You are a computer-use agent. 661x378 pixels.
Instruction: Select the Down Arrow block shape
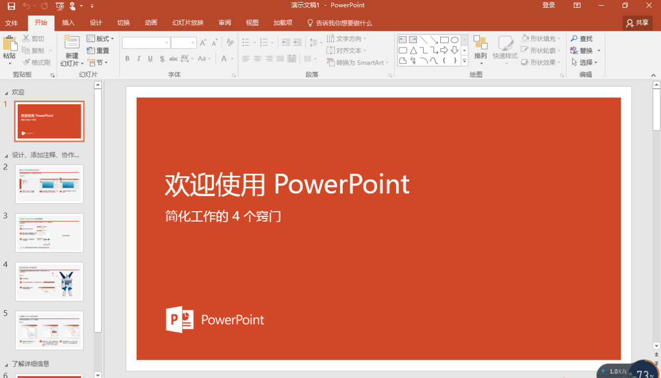(x=455, y=50)
